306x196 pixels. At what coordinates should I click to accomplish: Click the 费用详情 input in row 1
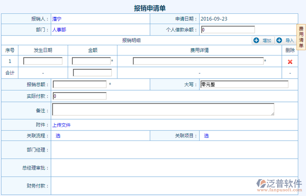tap(198, 61)
